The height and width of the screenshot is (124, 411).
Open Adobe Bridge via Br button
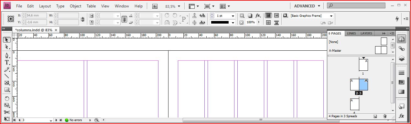coord(155,6)
